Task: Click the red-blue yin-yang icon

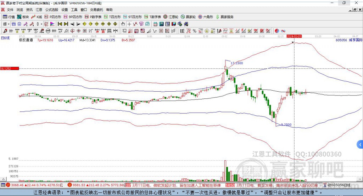Action: (x=277, y=31)
